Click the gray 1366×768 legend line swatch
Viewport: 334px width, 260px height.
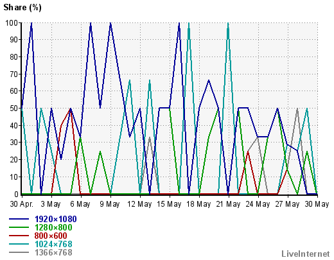point(19,252)
